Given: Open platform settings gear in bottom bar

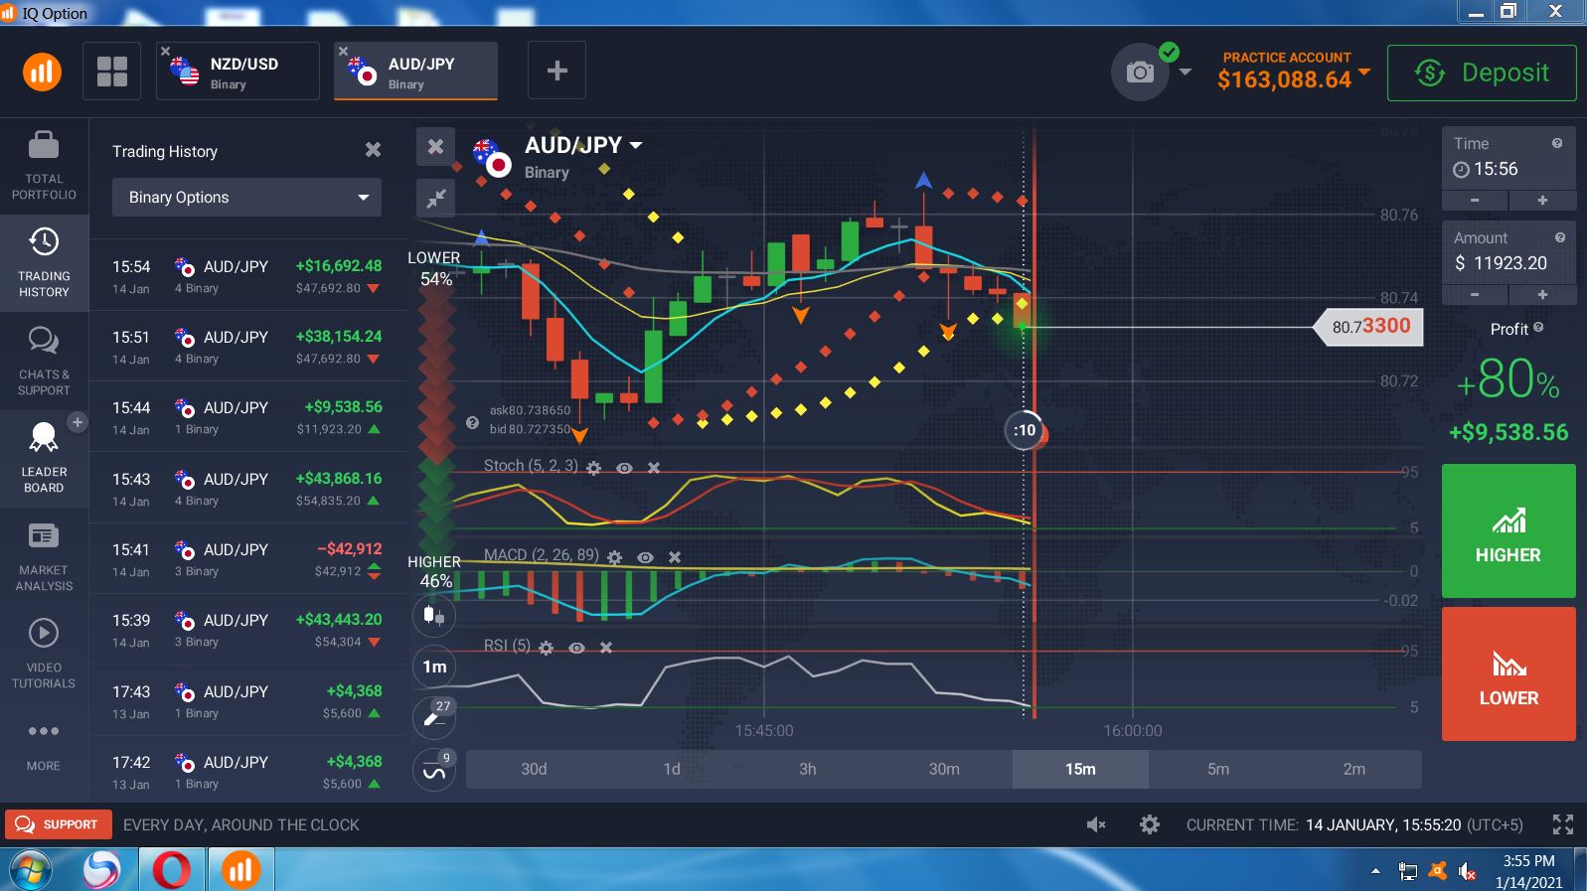Looking at the screenshot, I should click(x=1150, y=824).
